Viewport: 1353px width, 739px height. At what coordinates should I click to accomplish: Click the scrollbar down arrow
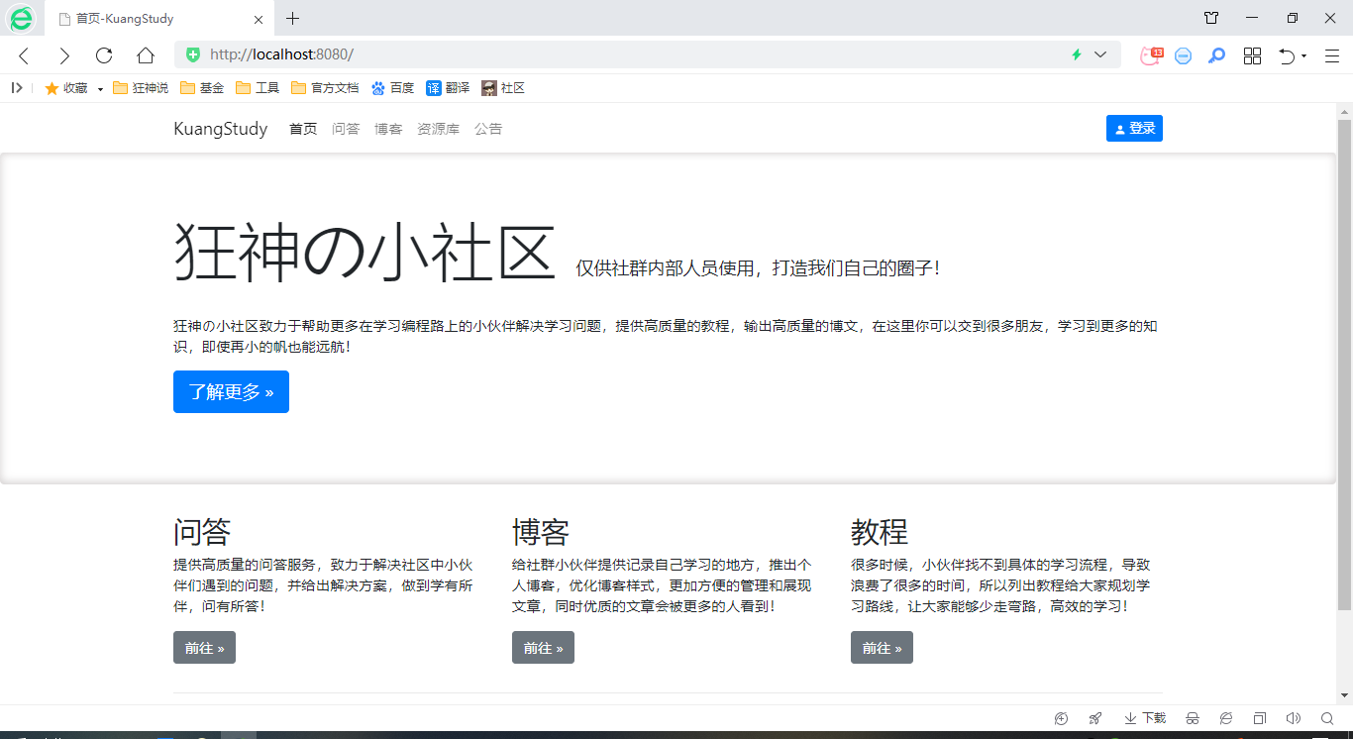click(x=1344, y=695)
